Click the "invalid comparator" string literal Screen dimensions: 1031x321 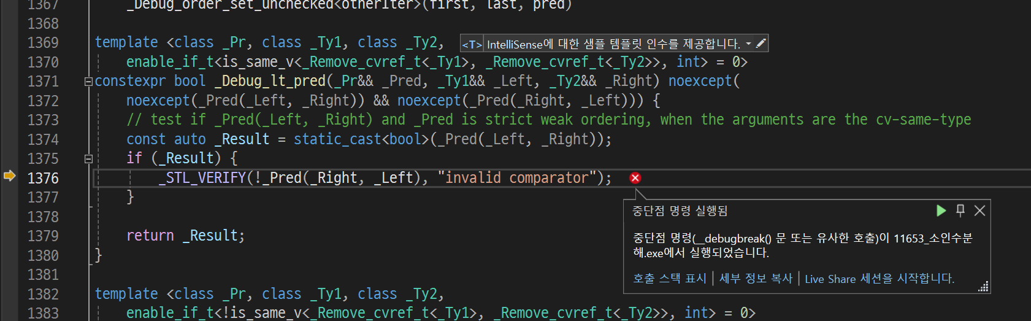[x=517, y=178]
